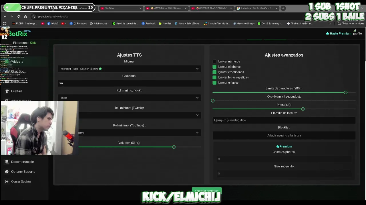Click the Costo en puntos input field
Viewport: 366px width, 205px height.
[x=284, y=159]
